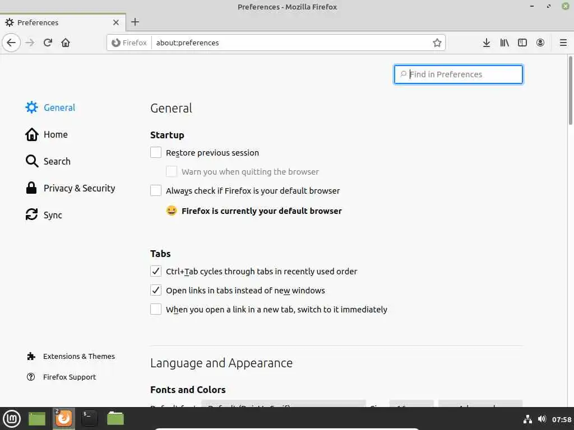Click 'Firefox is currently your default browser' text
The width and height of the screenshot is (574, 430).
tap(262, 211)
